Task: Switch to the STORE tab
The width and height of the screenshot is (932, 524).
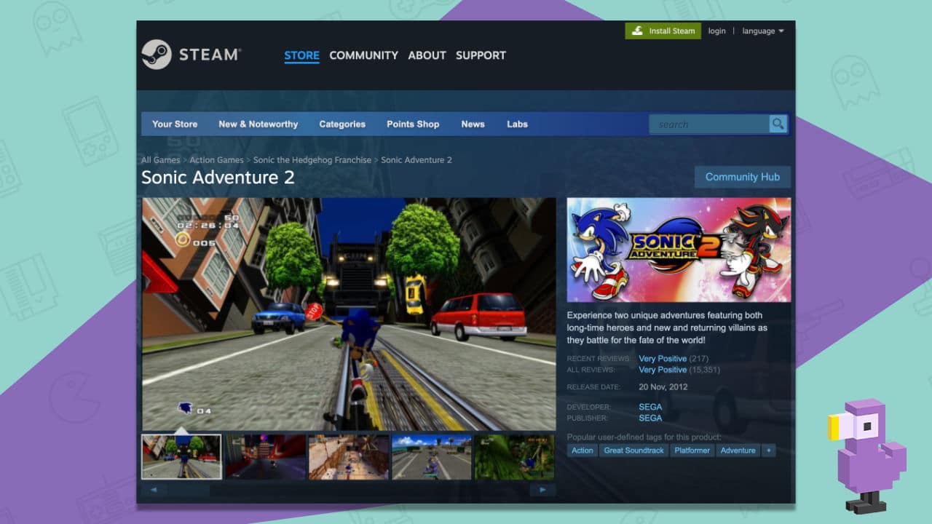Action: (301, 55)
